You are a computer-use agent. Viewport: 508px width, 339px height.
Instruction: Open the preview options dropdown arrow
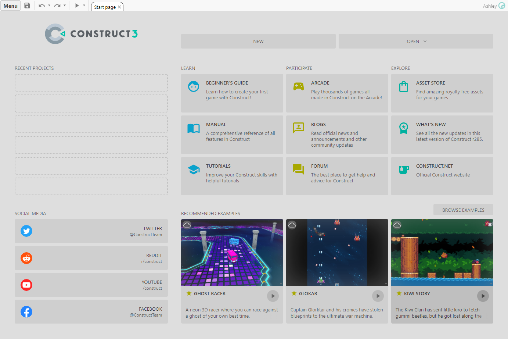pos(84,6)
